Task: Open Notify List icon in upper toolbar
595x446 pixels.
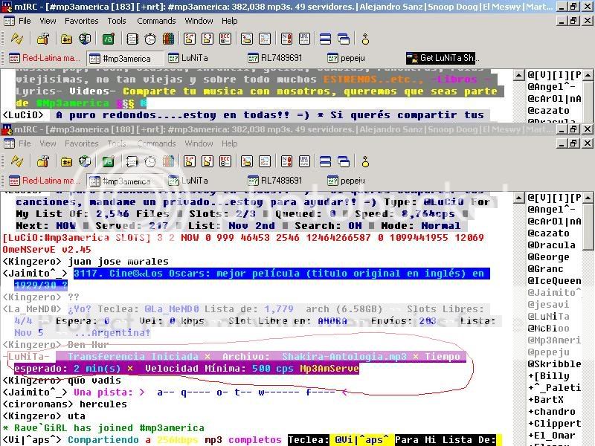Action: 286,39
